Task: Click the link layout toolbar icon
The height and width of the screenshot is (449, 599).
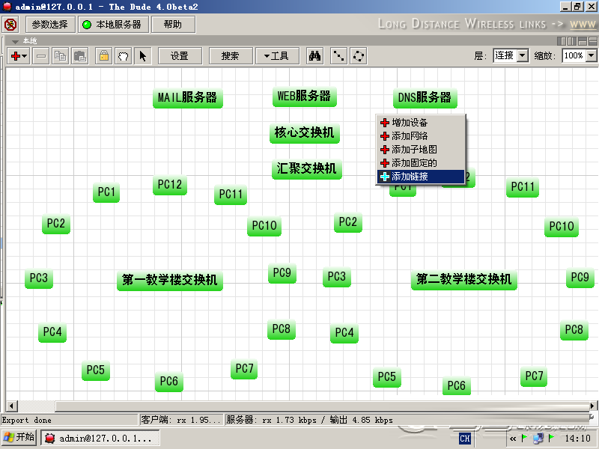Action: tap(339, 56)
